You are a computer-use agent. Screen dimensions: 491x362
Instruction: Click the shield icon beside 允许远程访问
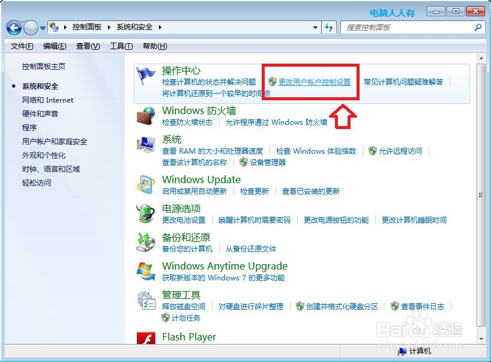pyautogui.click(x=372, y=151)
